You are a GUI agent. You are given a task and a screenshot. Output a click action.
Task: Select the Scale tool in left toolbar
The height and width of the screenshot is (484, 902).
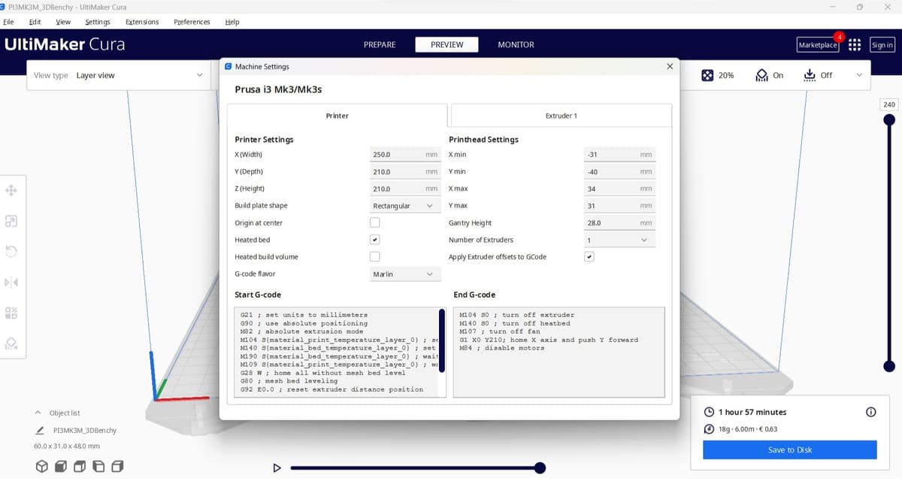11,222
